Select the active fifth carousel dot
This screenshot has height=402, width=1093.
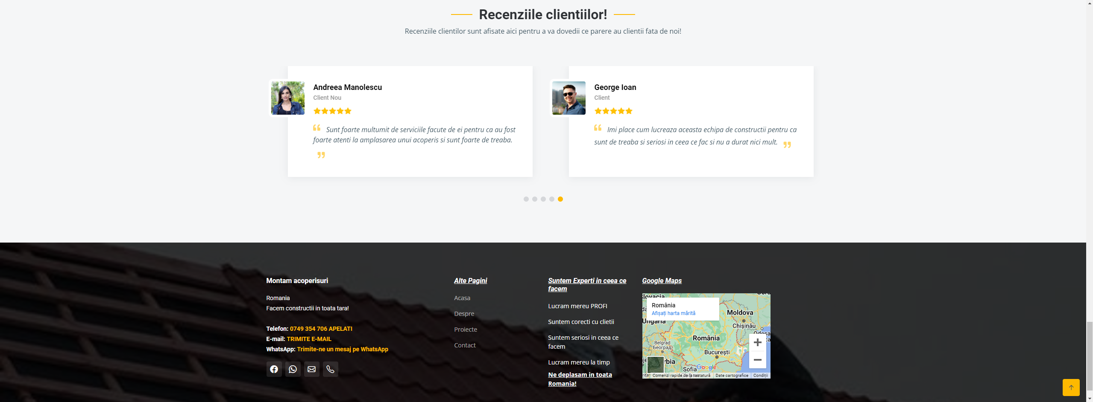(560, 199)
